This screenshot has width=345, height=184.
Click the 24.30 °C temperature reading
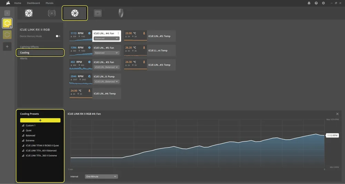coord(131,62)
